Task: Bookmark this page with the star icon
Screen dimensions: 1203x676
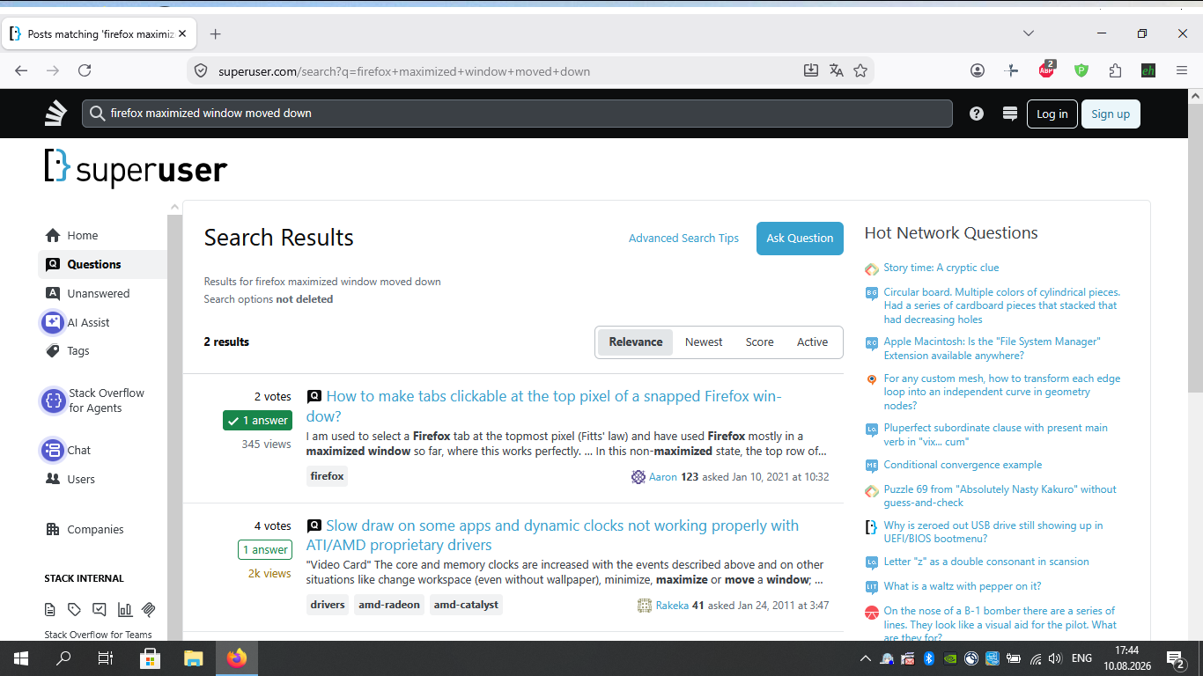Action: pyautogui.click(x=860, y=71)
